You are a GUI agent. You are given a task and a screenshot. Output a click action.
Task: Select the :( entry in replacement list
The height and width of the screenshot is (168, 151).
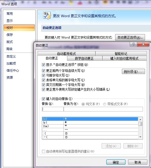[90, 134]
